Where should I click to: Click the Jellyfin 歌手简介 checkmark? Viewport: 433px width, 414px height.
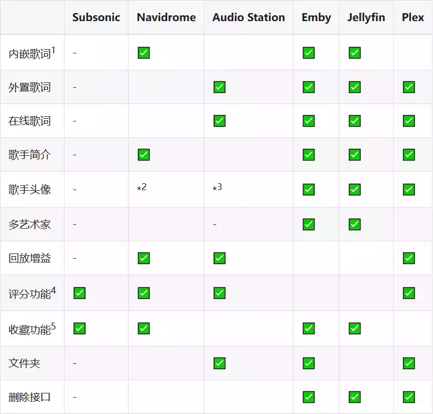tap(354, 155)
